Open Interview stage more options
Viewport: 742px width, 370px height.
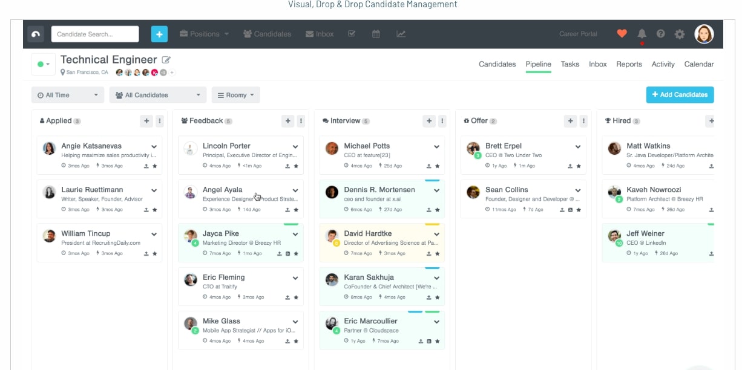442,121
